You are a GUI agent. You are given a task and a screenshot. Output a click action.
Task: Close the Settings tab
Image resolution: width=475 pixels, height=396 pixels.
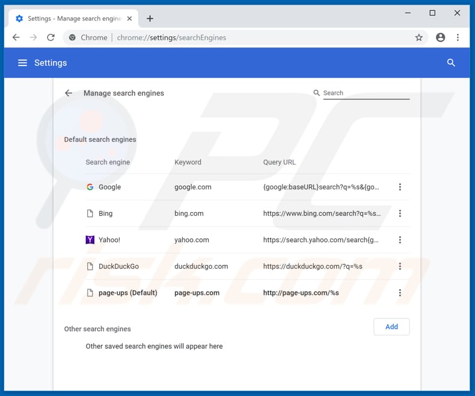(x=129, y=19)
